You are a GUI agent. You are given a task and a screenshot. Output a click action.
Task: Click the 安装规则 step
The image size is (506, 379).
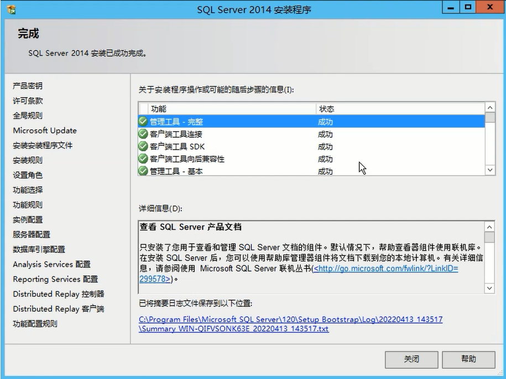[28, 160]
